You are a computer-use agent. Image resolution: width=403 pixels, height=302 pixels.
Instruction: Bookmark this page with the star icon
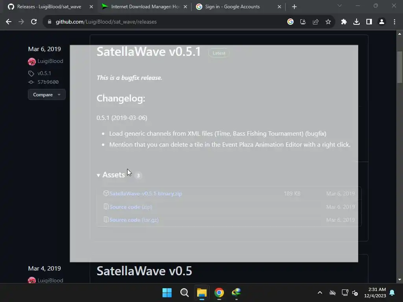(x=328, y=22)
